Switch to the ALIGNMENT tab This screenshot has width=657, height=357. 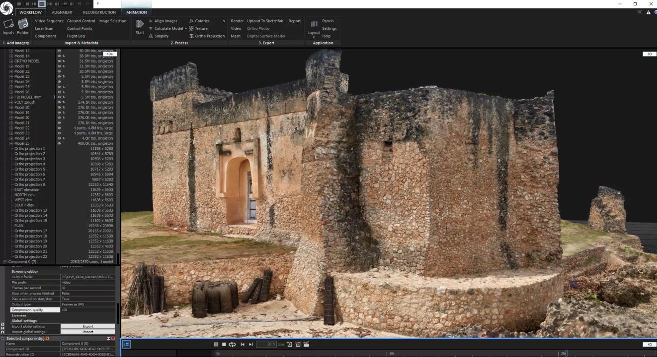click(62, 12)
